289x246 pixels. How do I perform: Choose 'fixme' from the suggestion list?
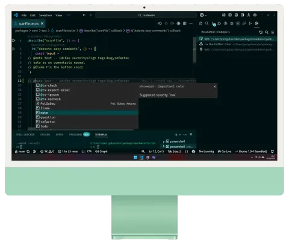(87, 108)
